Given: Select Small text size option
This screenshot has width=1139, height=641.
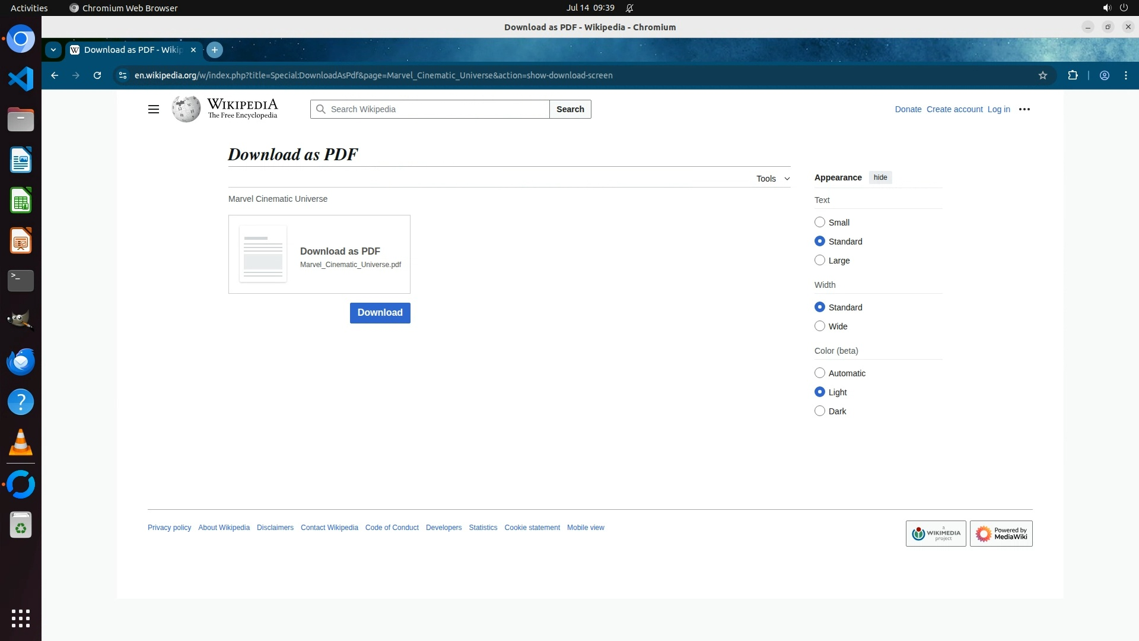Looking at the screenshot, I should (820, 222).
